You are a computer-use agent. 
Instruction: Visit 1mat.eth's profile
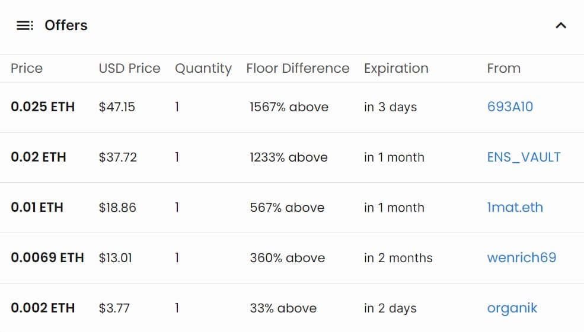[515, 208]
